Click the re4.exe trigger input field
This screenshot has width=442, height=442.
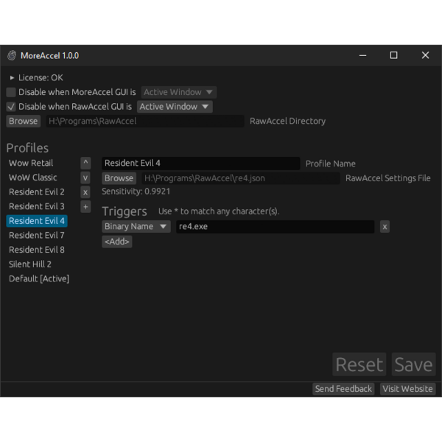pyautogui.click(x=275, y=227)
